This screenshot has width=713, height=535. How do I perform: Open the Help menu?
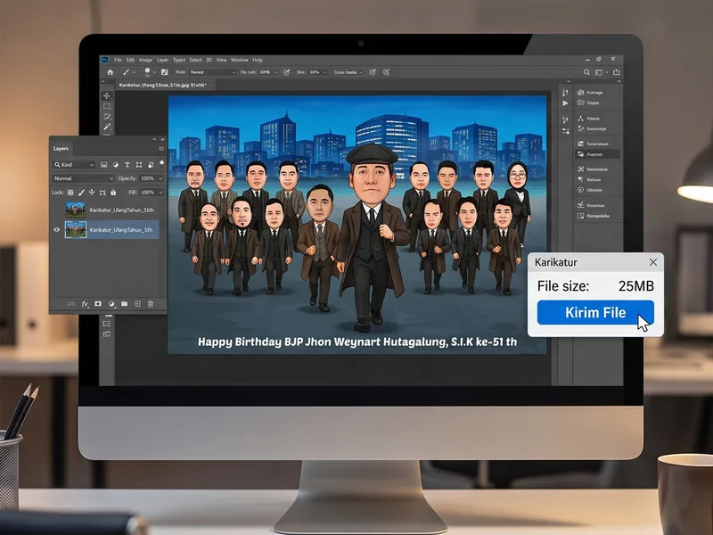(x=258, y=60)
